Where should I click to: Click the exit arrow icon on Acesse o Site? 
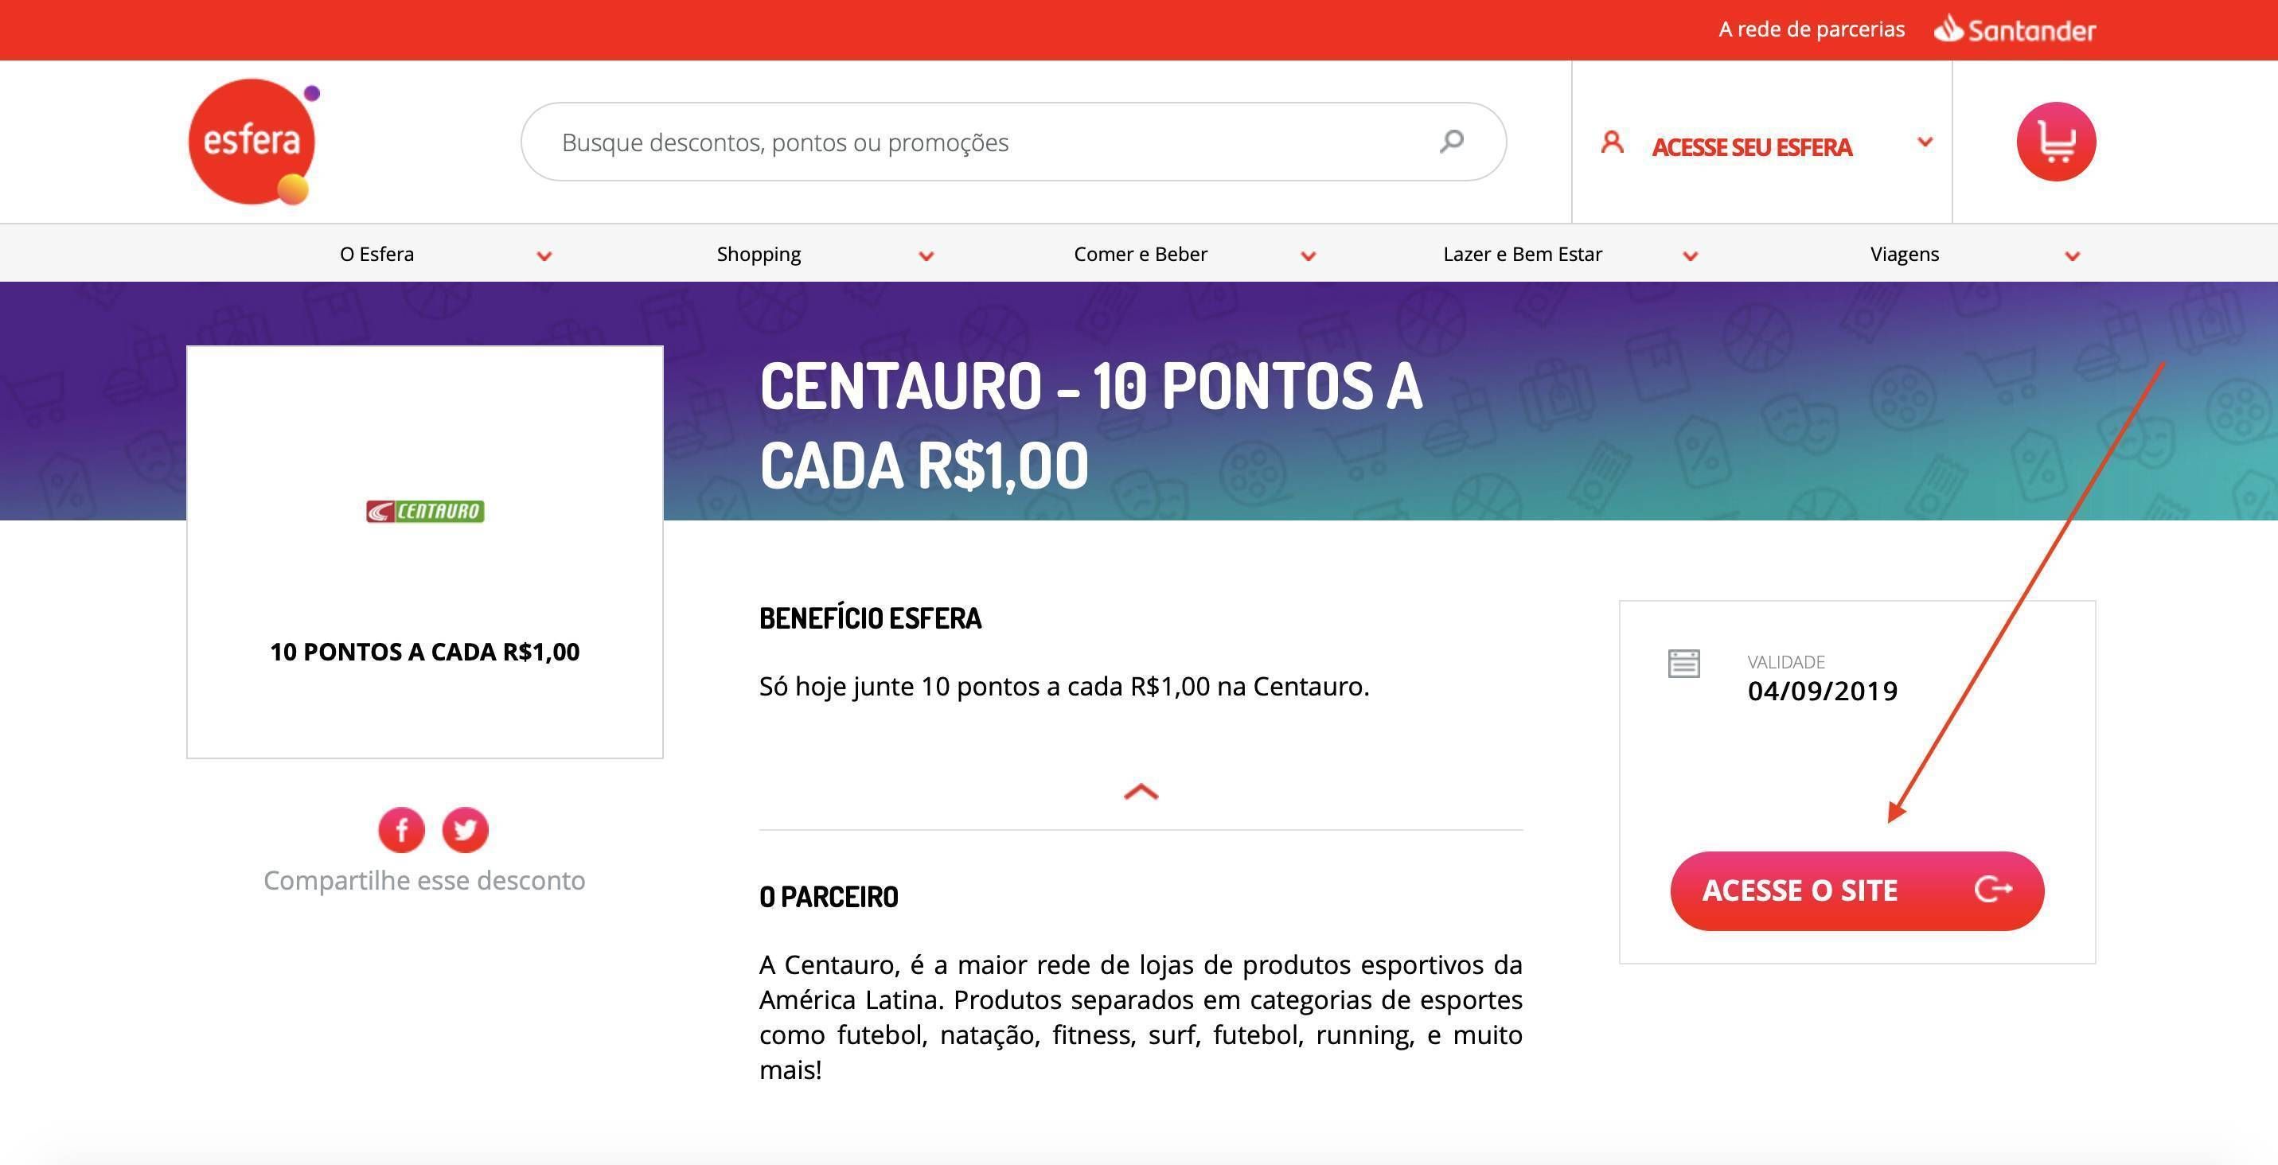coord(1993,889)
